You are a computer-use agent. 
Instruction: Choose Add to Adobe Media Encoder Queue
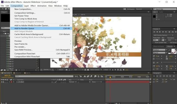coord(41,26)
